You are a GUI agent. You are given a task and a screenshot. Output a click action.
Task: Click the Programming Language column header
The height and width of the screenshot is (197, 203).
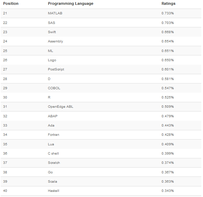[x=71, y=3]
